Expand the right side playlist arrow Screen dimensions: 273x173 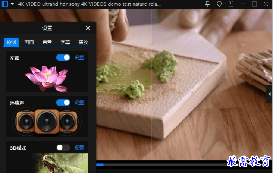point(269,94)
